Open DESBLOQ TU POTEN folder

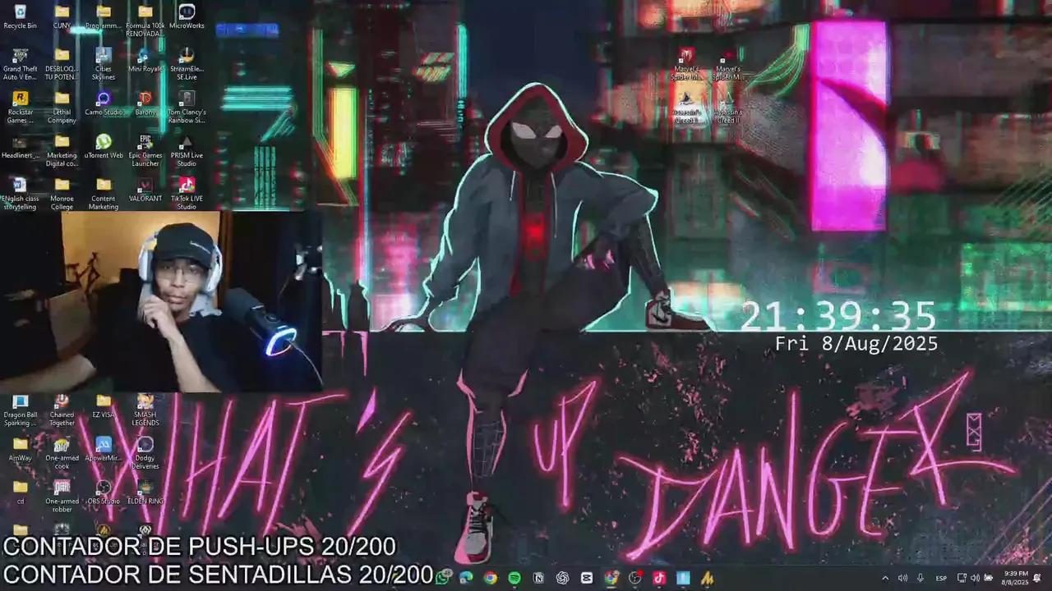[x=62, y=63]
